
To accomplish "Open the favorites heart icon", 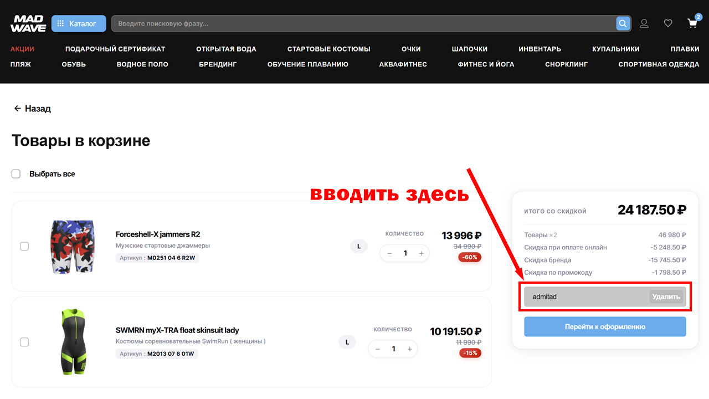I will [668, 23].
